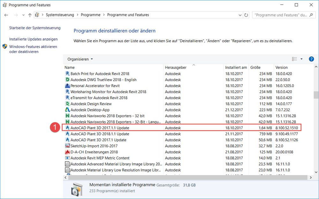Sort by the Name column header

pyautogui.click(x=70, y=68)
